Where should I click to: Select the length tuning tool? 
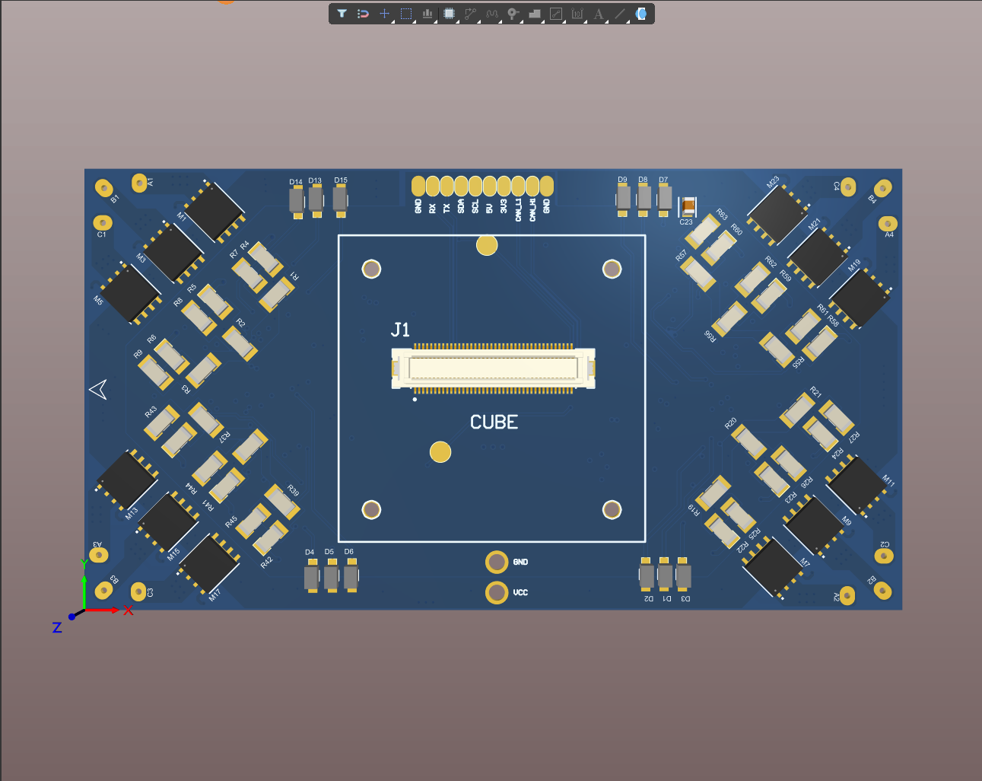click(x=491, y=14)
